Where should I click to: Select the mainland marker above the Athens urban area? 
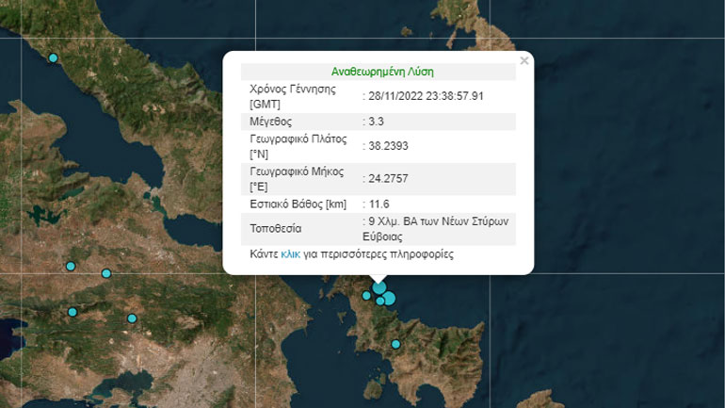coord(132,318)
